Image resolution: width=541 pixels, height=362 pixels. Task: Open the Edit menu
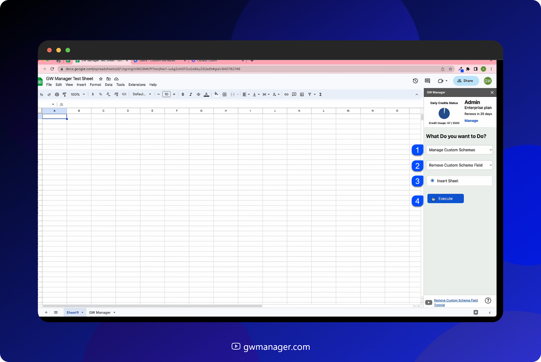[59, 85]
